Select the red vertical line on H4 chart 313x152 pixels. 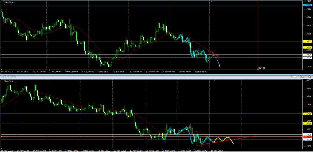click(258, 36)
